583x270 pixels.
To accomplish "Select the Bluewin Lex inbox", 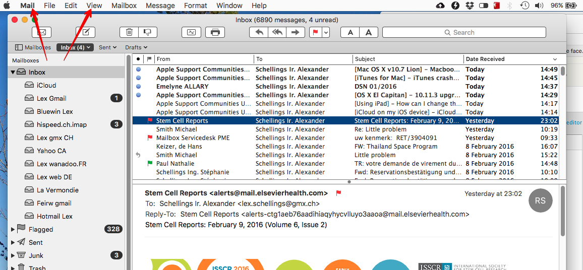I will [66, 111].
